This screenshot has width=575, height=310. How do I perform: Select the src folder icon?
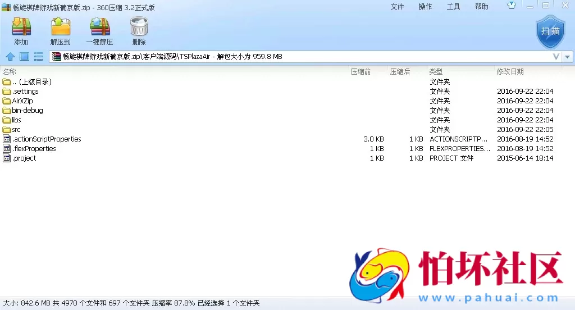click(x=7, y=130)
